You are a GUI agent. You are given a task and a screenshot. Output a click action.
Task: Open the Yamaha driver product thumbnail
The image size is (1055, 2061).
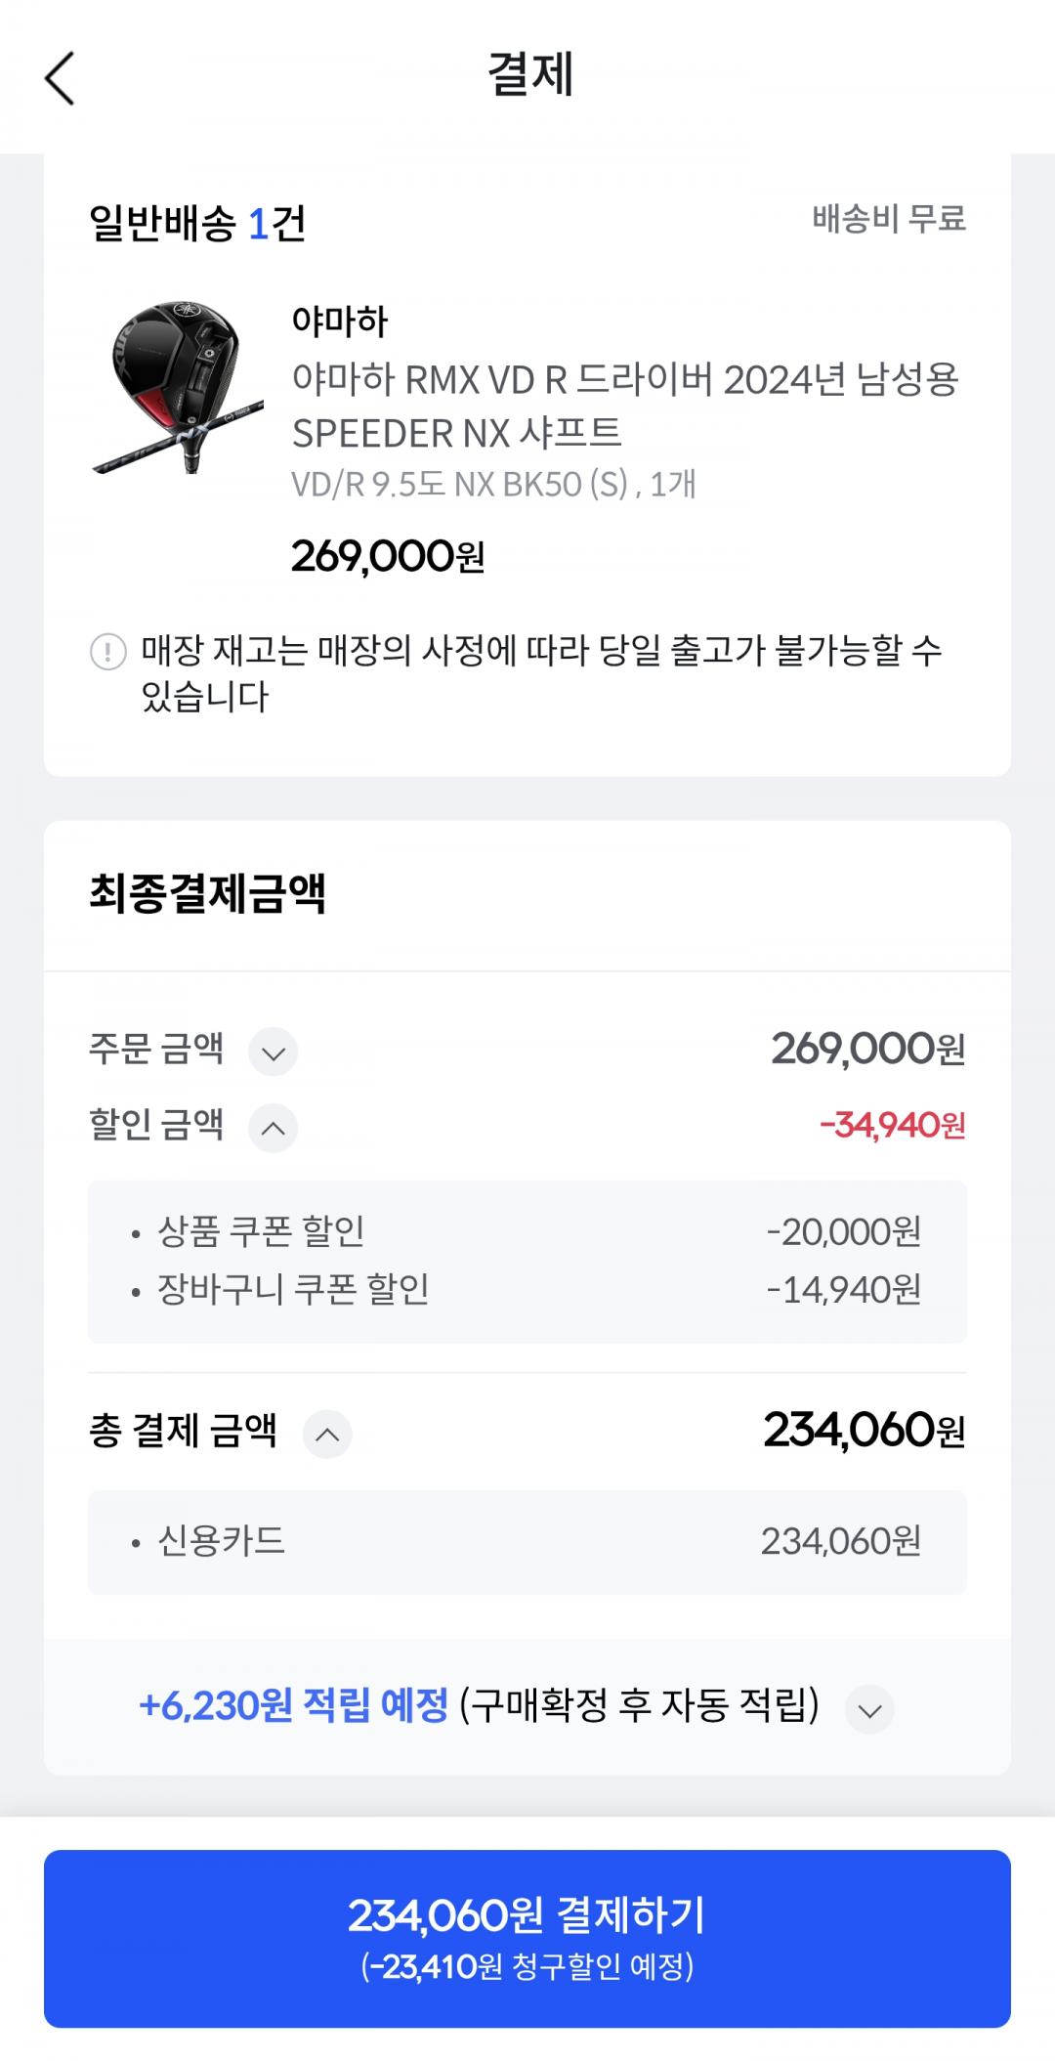pyautogui.click(x=178, y=387)
